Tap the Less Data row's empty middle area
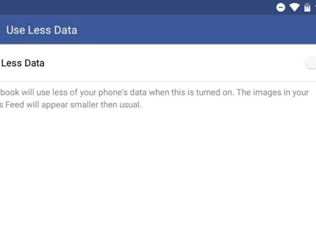Image resolution: width=316 pixels, height=227 pixels. pyautogui.click(x=173, y=63)
